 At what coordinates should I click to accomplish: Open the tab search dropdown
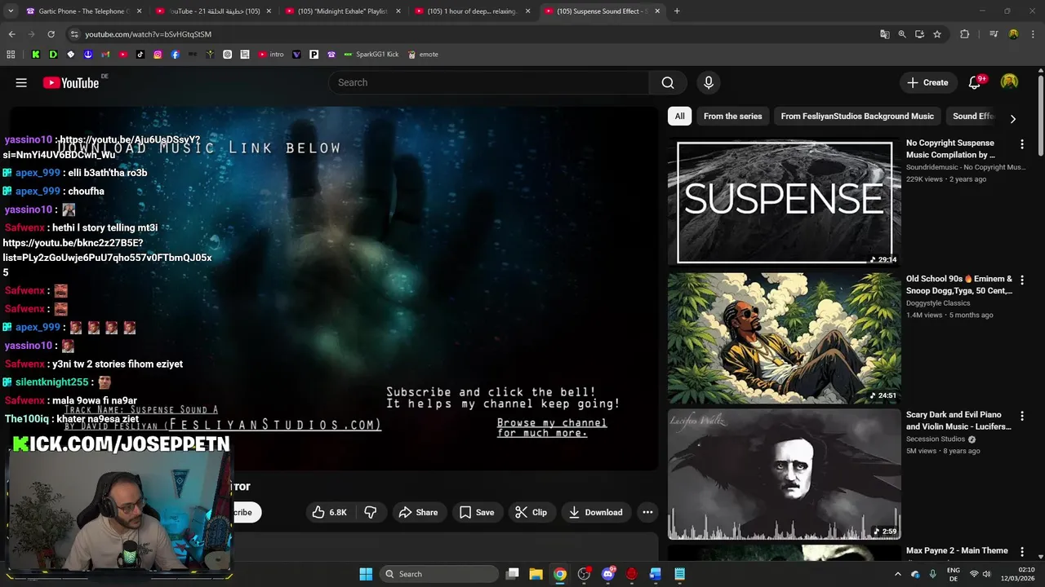point(11,11)
